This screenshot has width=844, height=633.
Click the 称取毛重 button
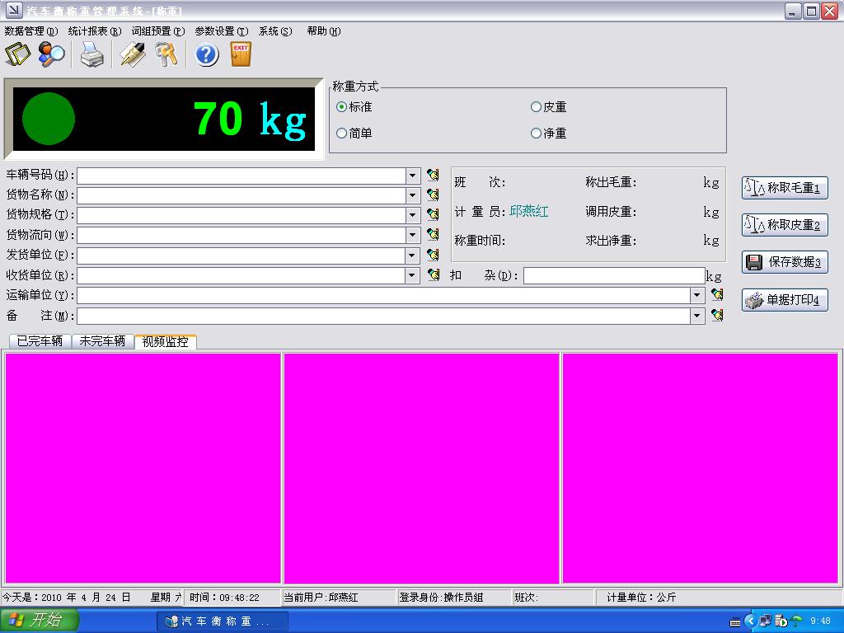[x=784, y=188]
